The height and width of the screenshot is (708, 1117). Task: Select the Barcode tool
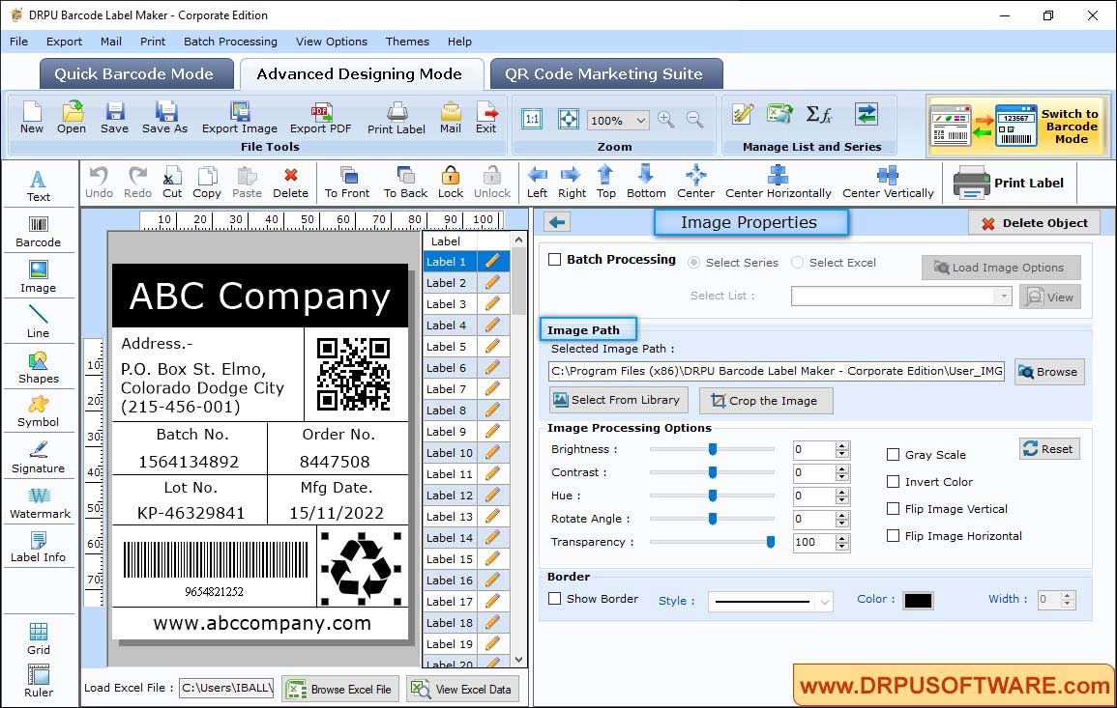[x=39, y=232]
